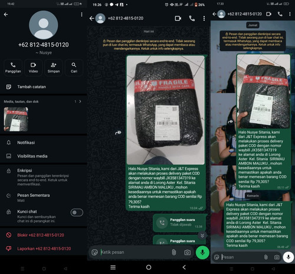Tap the Android recent apps button in middle screen
The width and height of the screenshot is (295, 274).
click(113, 268)
